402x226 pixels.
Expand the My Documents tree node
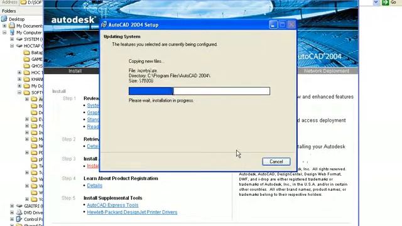click(4, 26)
